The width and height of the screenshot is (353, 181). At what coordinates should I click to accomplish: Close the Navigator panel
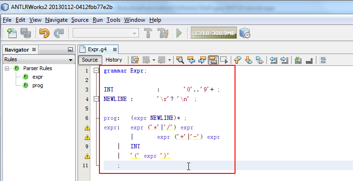[x=34, y=50]
